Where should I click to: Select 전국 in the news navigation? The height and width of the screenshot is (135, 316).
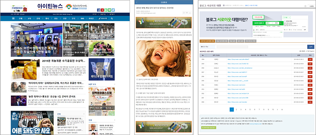click(73, 19)
